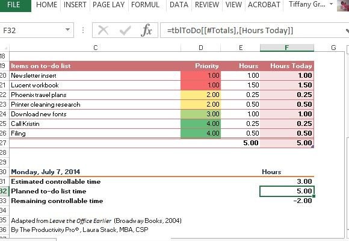Open the Name Box dropdown arrow
The width and height of the screenshot is (349, 241).
click(x=67, y=30)
